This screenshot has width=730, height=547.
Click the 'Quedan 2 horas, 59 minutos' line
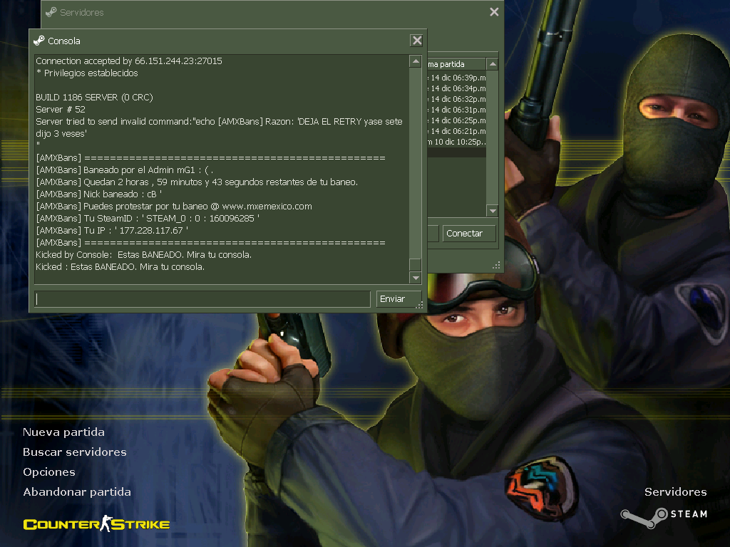coord(197,182)
